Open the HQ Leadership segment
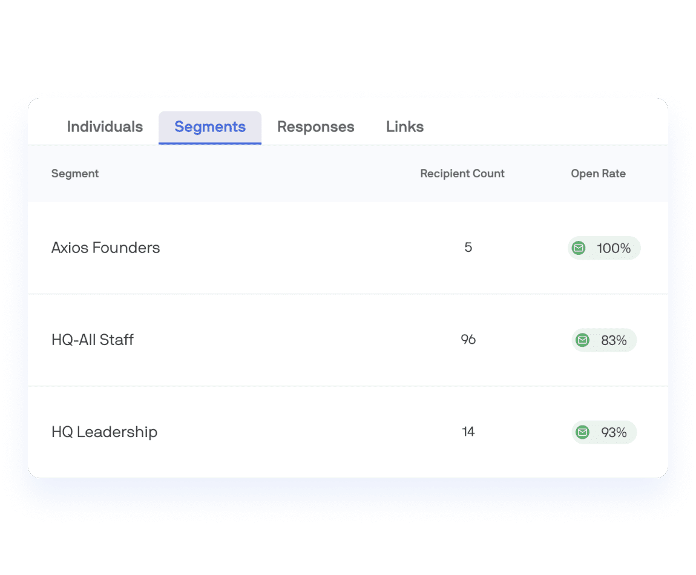 [x=104, y=432]
